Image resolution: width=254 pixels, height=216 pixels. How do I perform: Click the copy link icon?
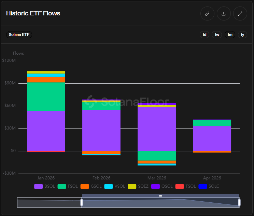pyautogui.click(x=207, y=14)
